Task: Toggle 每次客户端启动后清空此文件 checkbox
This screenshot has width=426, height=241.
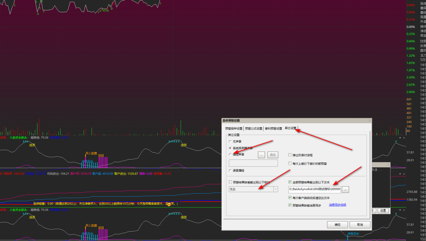Action: click(x=290, y=198)
